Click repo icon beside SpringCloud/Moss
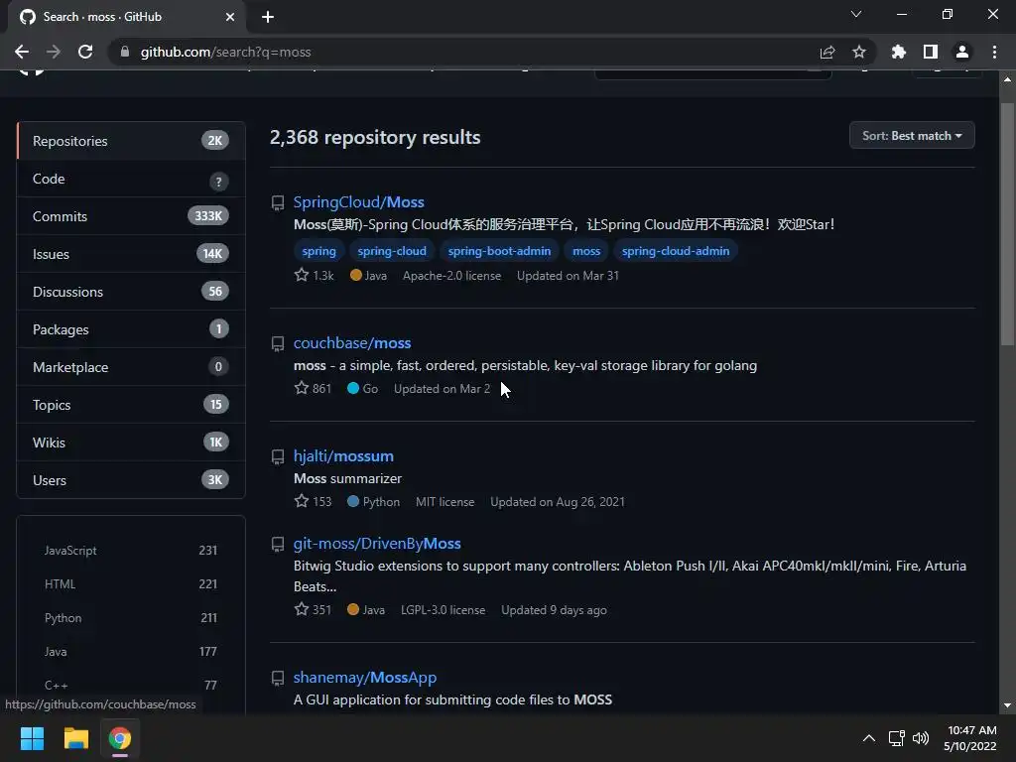 (278, 202)
